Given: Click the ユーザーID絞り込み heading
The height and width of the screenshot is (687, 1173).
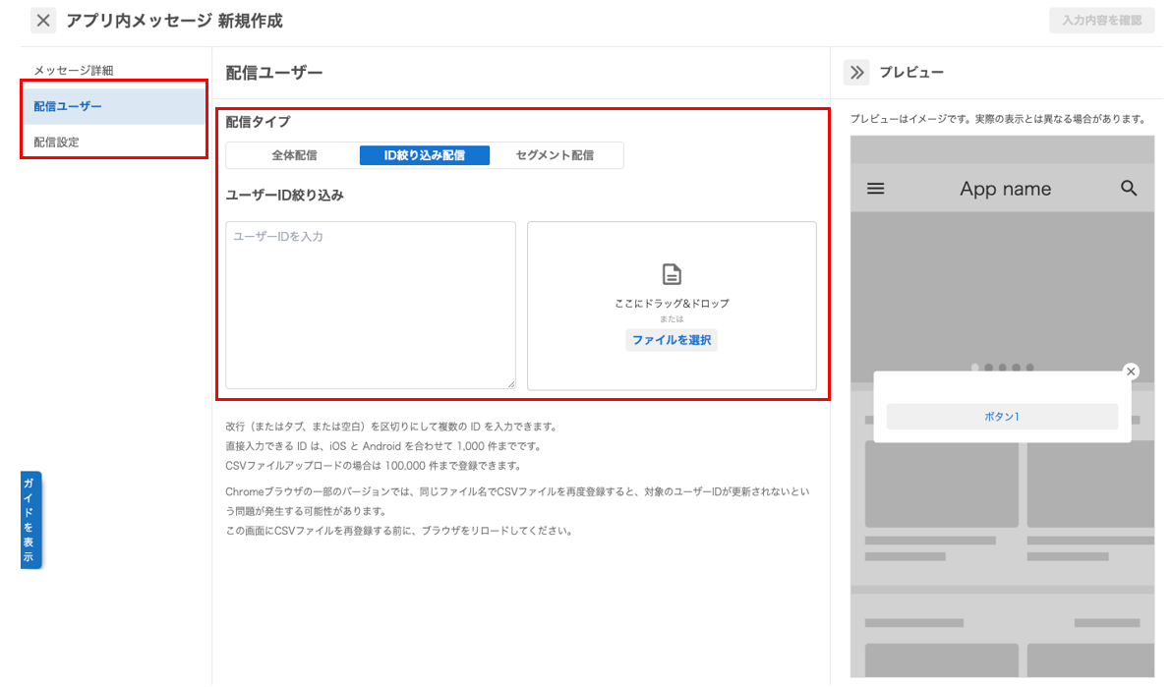Looking at the screenshot, I should point(284,196).
